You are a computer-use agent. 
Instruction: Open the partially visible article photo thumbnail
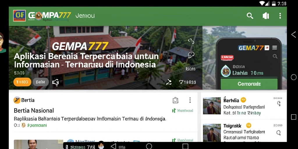click(x=38, y=144)
